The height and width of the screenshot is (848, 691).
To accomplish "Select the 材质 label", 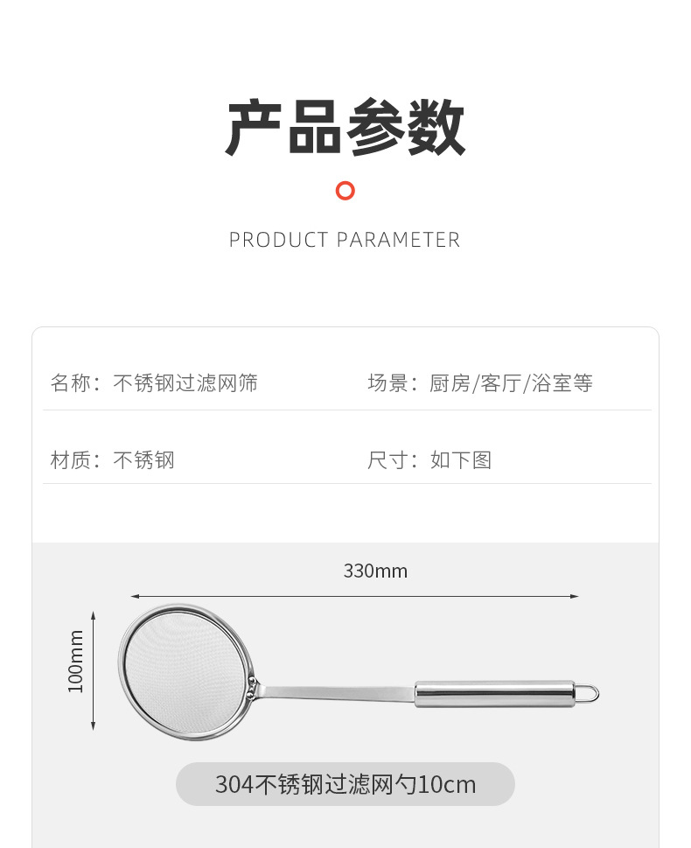I will (70, 459).
